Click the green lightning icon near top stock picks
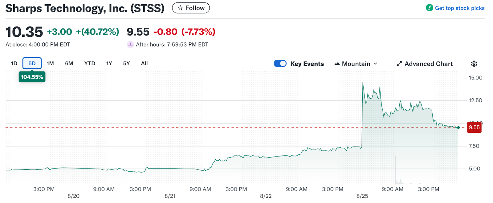The width and height of the screenshot is (493, 203). click(429, 8)
